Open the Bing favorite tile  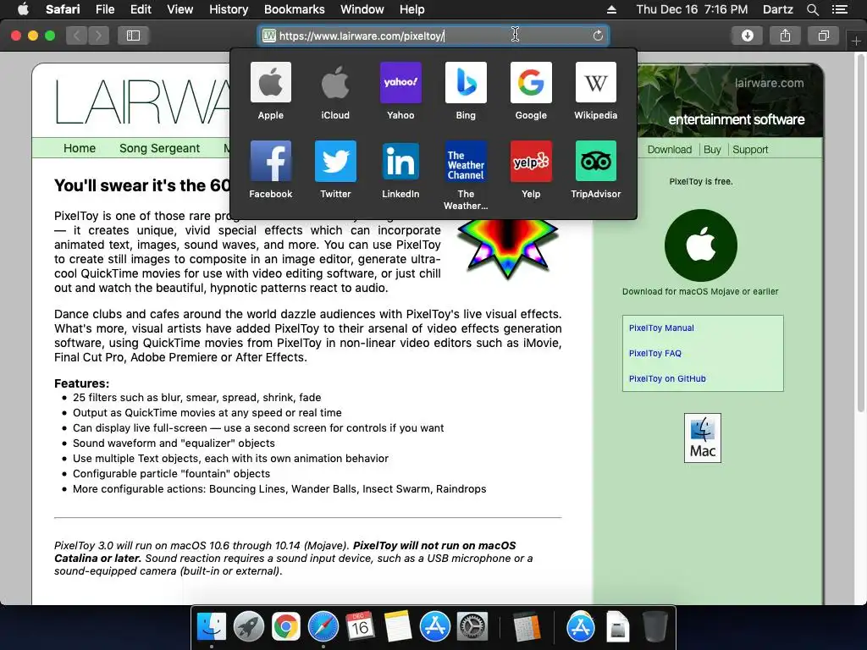[466, 83]
